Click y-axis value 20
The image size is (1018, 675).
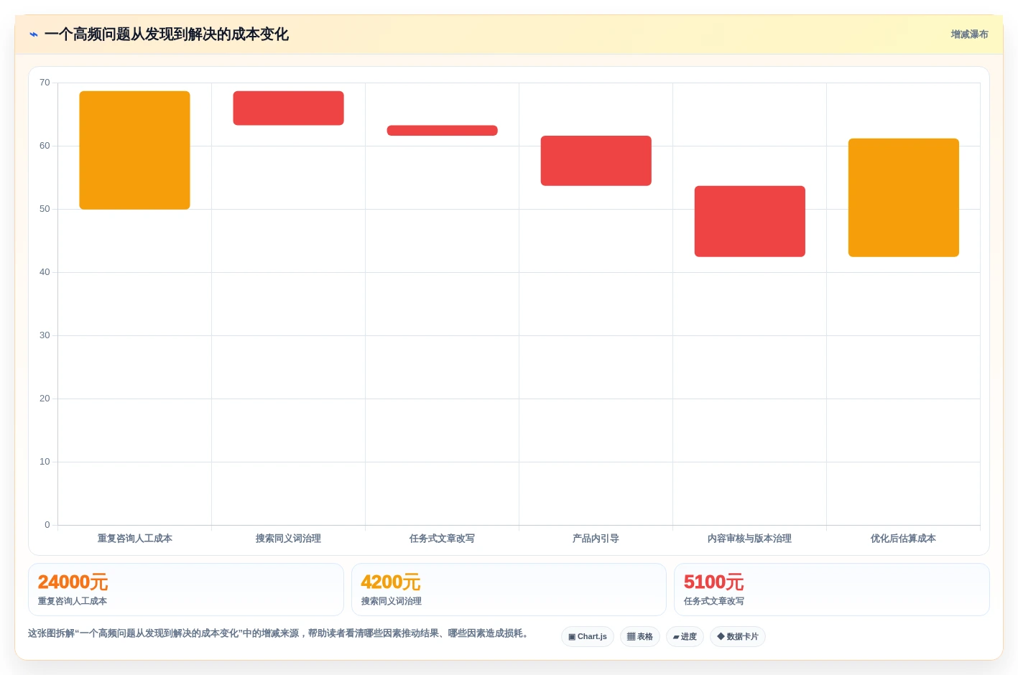coord(45,399)
